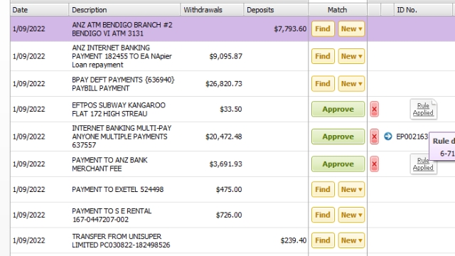This screenshot has height=256, width=455.
Task: Select PAYMENT TO S E RENTAL description
Action: coord(112,215)
